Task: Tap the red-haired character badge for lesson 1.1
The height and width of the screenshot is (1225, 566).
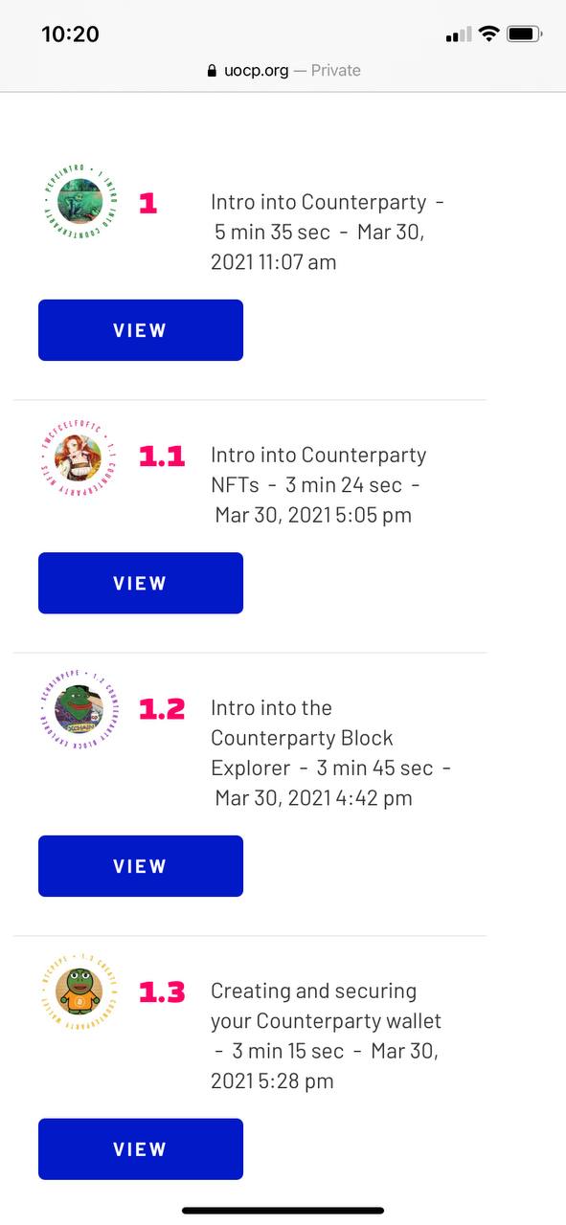Action: (x=80, y=455)
